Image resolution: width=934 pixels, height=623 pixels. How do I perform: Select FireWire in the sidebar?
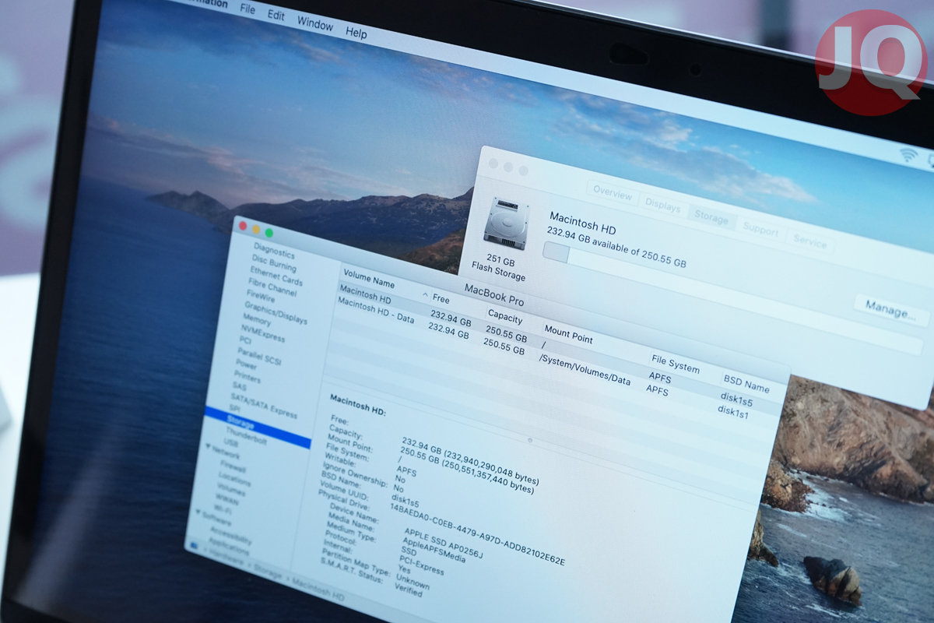260,297
